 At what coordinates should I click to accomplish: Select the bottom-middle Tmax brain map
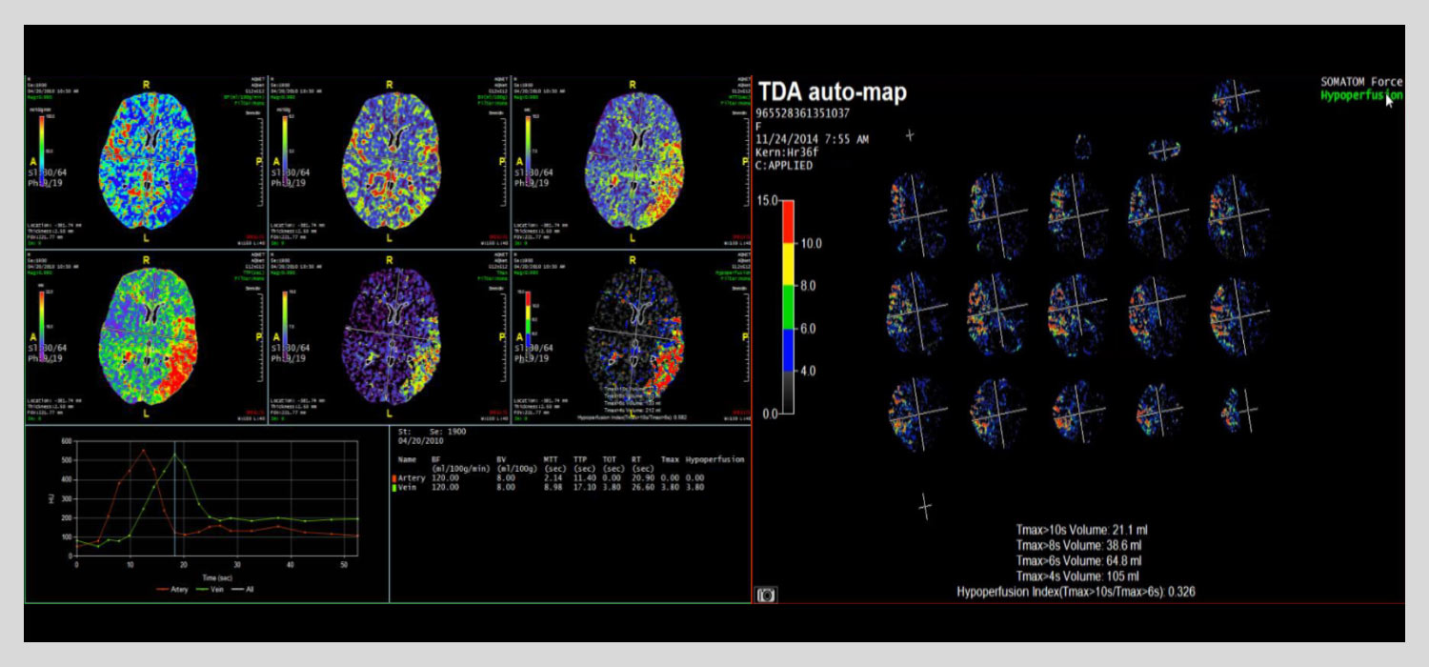click(x=391, y=337)
